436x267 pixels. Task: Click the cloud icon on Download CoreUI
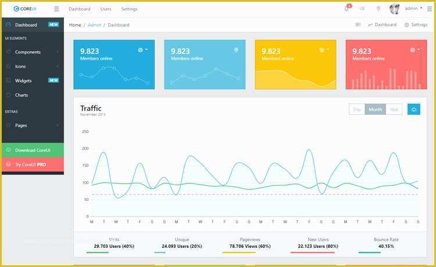point(8,150)
